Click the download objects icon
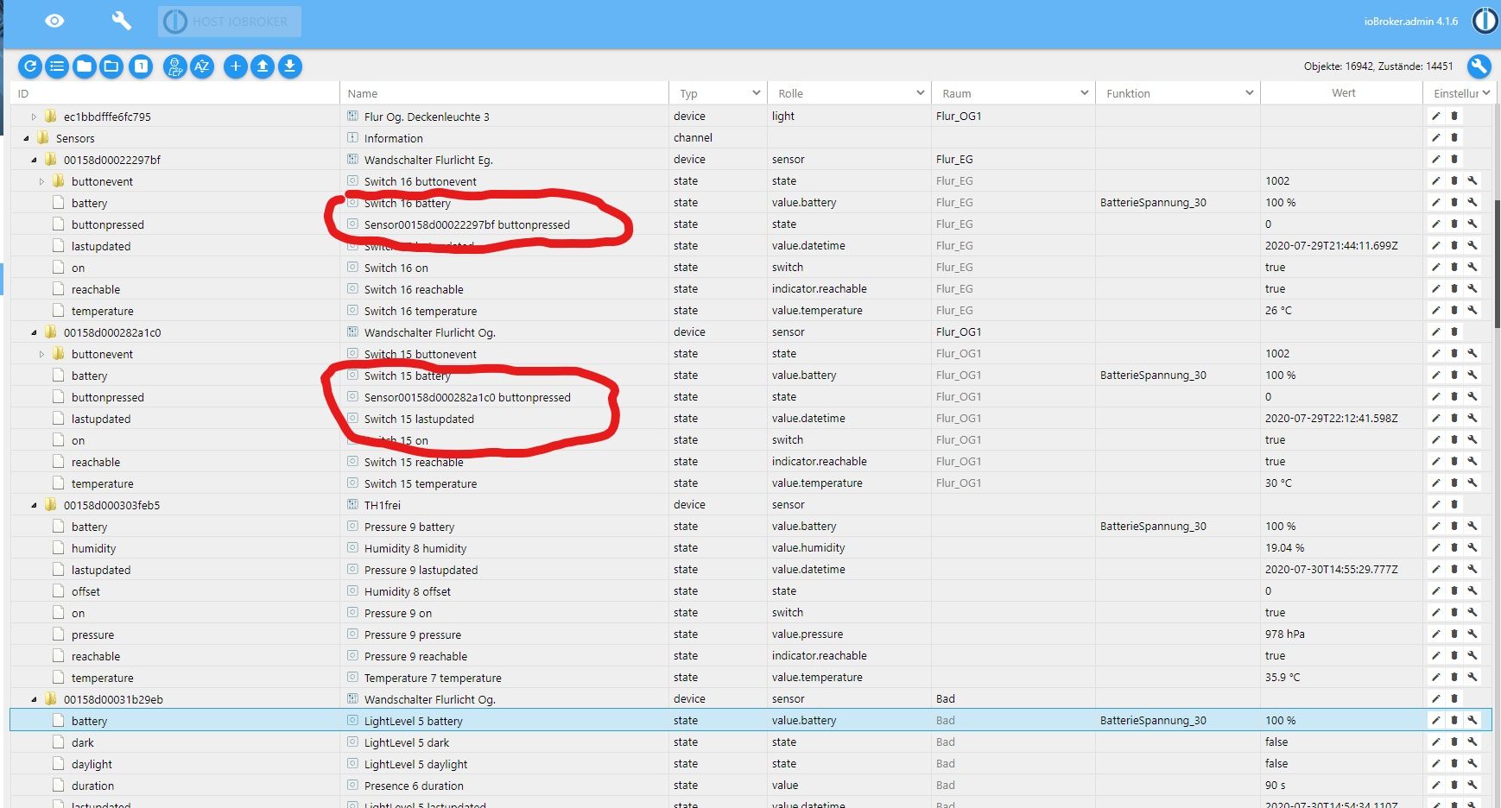 (290, 66)
